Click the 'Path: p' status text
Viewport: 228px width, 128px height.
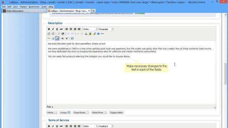[50, 107]
